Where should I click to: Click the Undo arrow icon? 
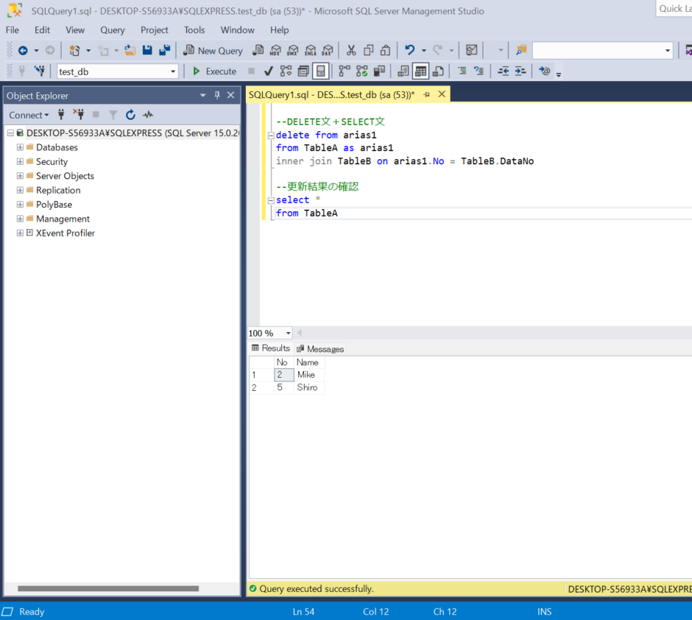410,50
